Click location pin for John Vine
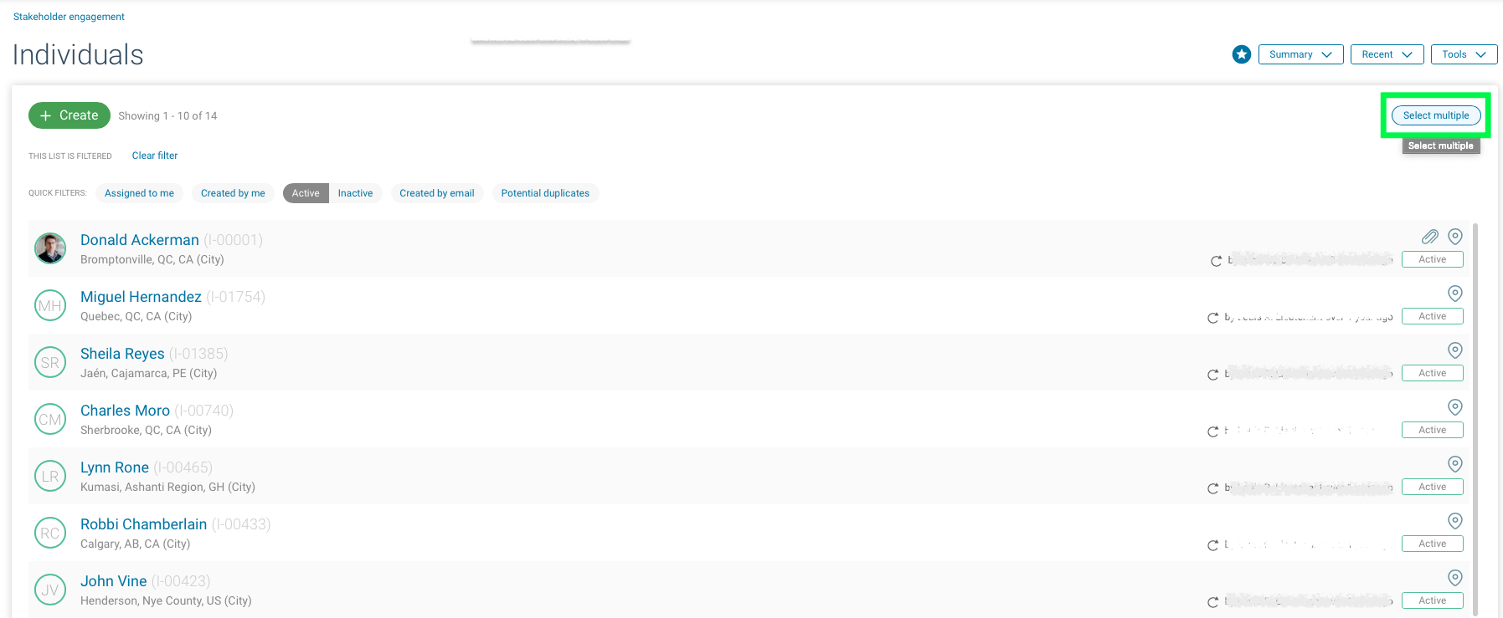This screenshot has width=1503, height=618. point(1455,578)
